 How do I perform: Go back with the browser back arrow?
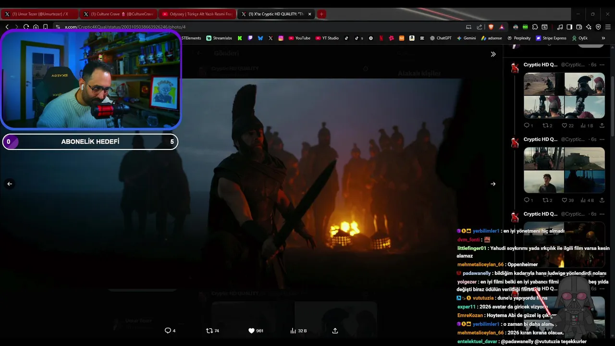click(7, 27)
